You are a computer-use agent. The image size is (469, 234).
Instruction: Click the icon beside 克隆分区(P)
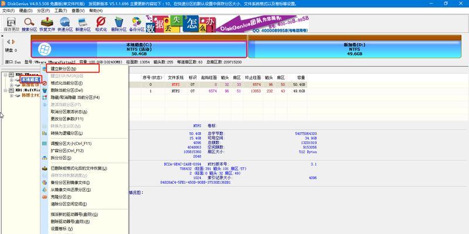(45, 197)
